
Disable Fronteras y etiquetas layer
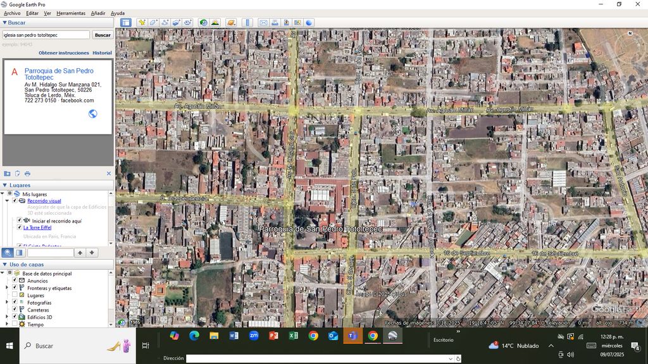(x=15, y=288)
